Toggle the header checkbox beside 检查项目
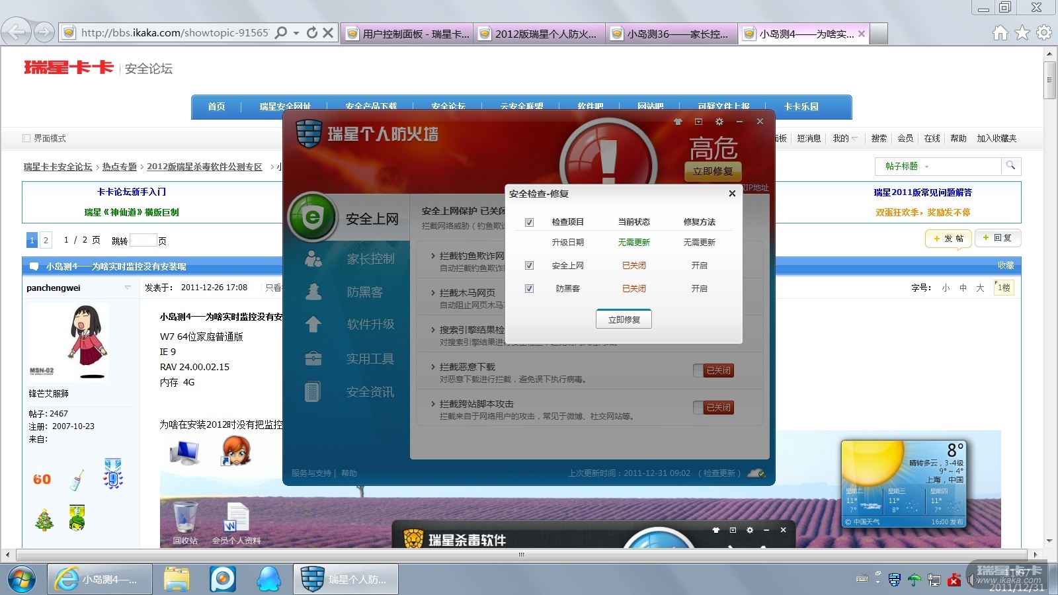1058x595 pixels. pos(529,222)
